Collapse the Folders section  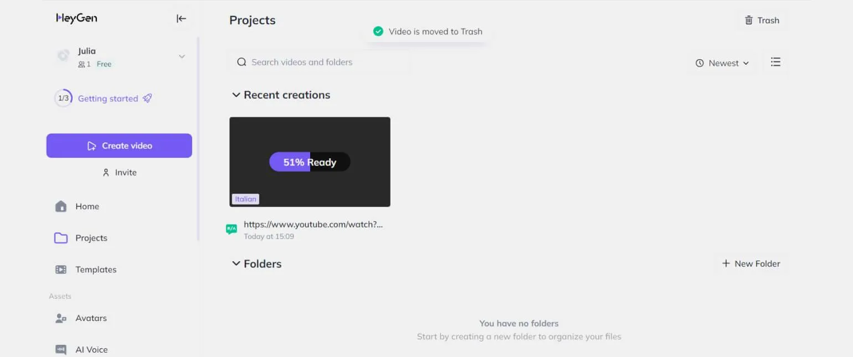(x=237, y=264)
